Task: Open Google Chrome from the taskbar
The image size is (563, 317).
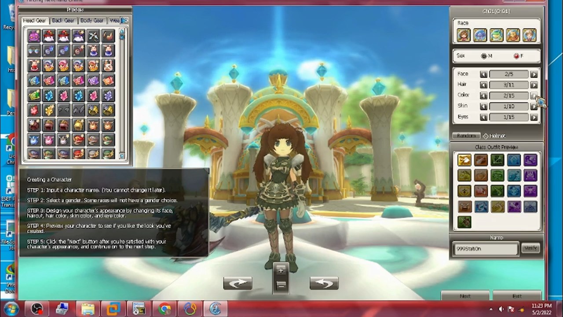Action: click(165, 309)
